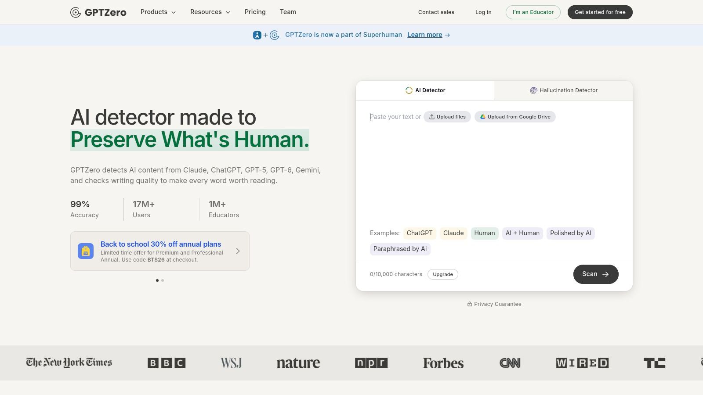Load the Polished by AI example

571,233
